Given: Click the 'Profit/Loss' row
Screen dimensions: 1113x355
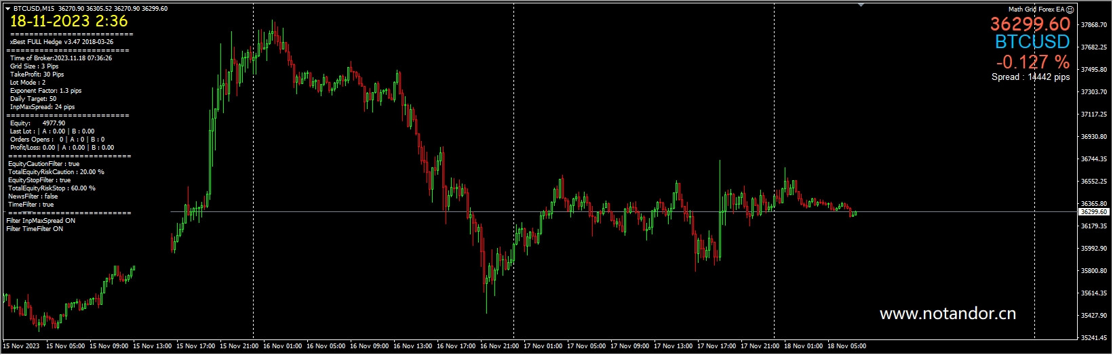Looking at the screenshot, I should coord(62,148).
